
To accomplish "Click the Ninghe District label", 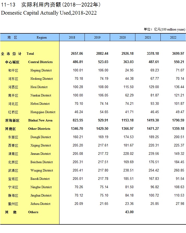I will (41, 187).
